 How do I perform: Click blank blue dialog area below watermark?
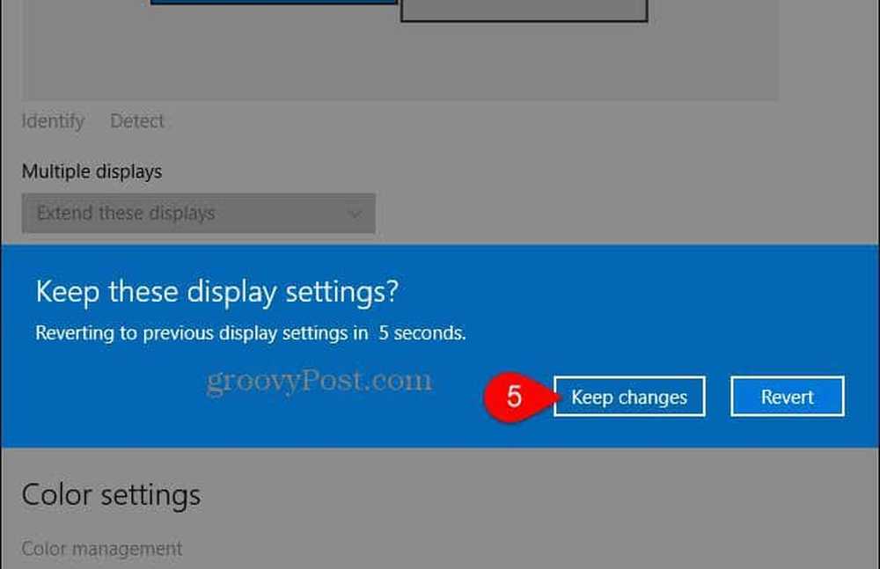(x=264, y=427)
